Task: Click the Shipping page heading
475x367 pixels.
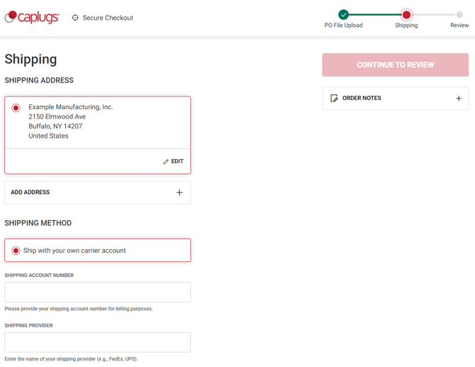Action: pos(30,60)
